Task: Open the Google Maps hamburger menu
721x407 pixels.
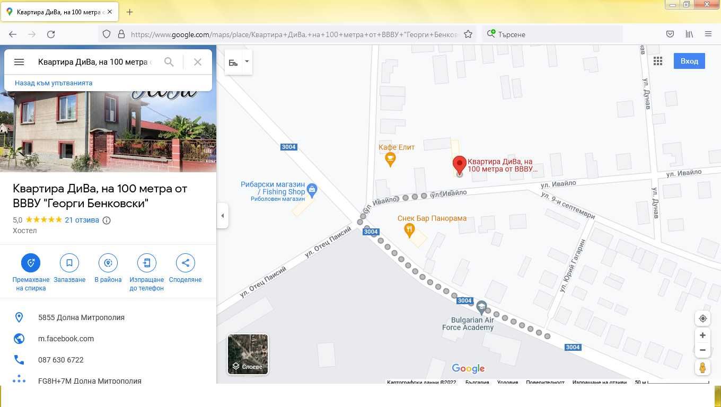Action: [x=19, y=62]
